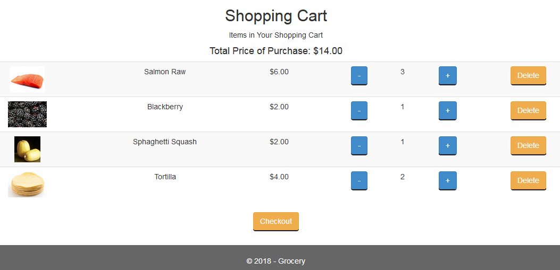The height and width of the screenshot is (270, 560).
Task: Delete Blackberry from the cart
Action: 528,111
